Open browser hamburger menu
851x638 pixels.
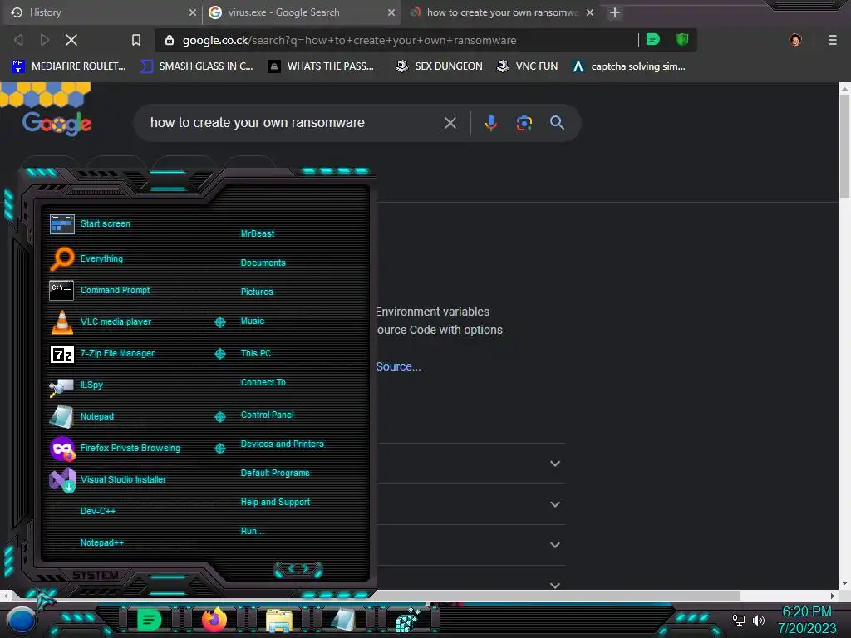coord(833,40)
